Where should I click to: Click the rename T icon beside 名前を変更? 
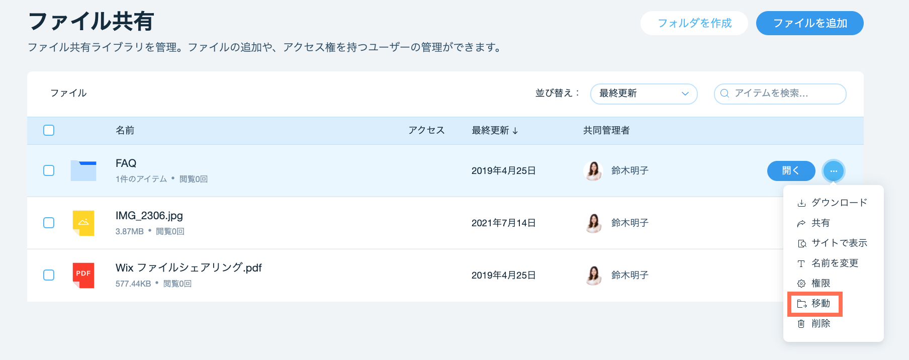tap(801, 263)
